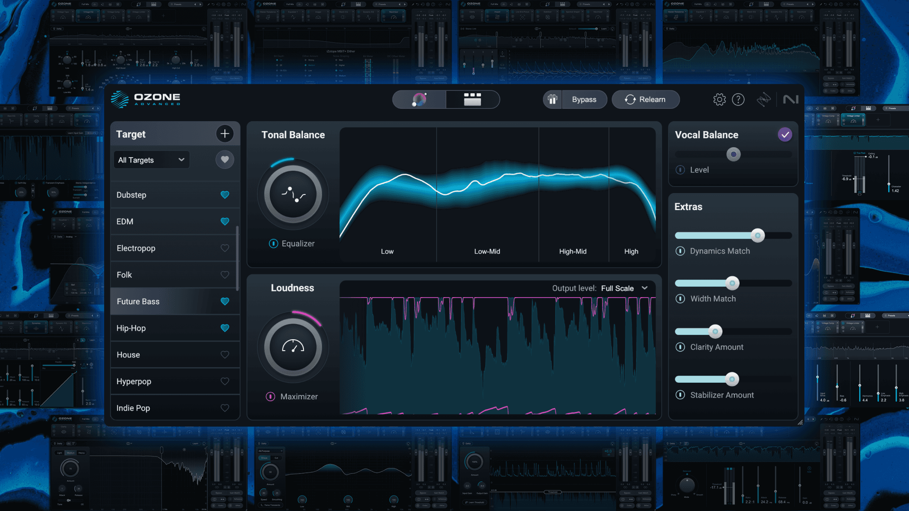This screenshot has width=909, height=511.
Task: Open the Output level Full Scale dropdown
Action: click(x=624, y=288)
